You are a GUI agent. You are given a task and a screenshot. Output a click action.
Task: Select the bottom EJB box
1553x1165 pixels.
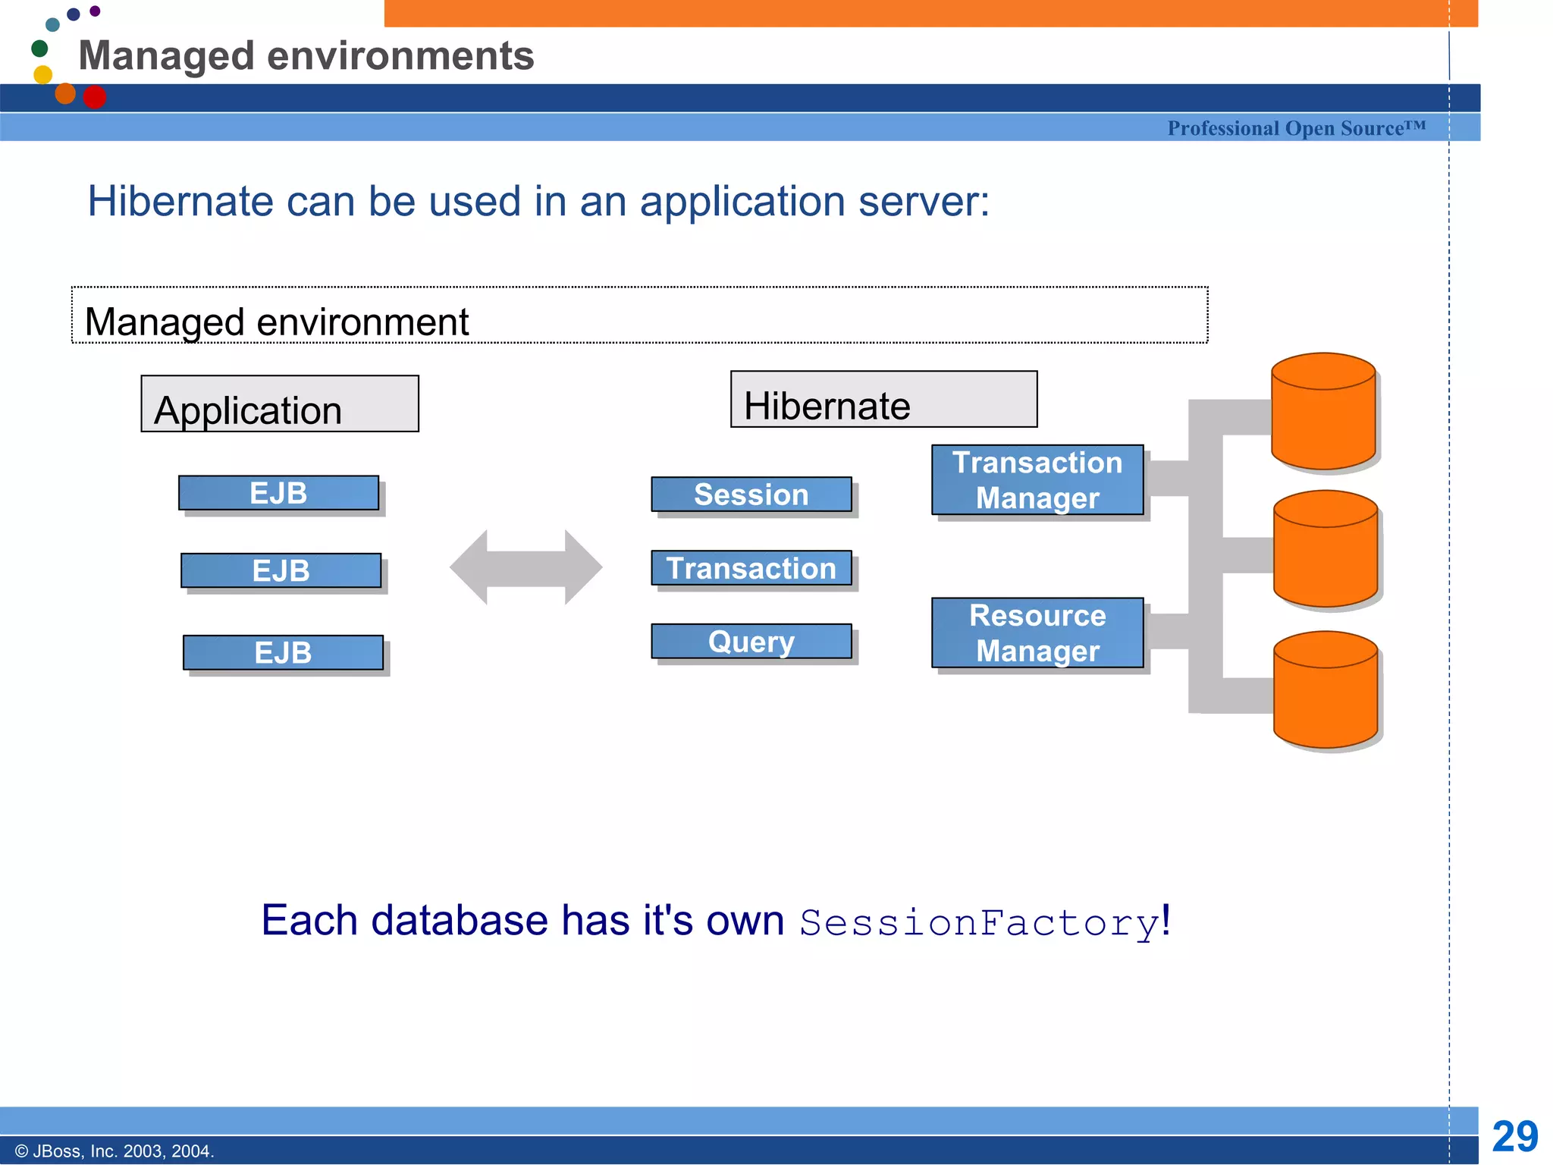click(x=283, y=652)
